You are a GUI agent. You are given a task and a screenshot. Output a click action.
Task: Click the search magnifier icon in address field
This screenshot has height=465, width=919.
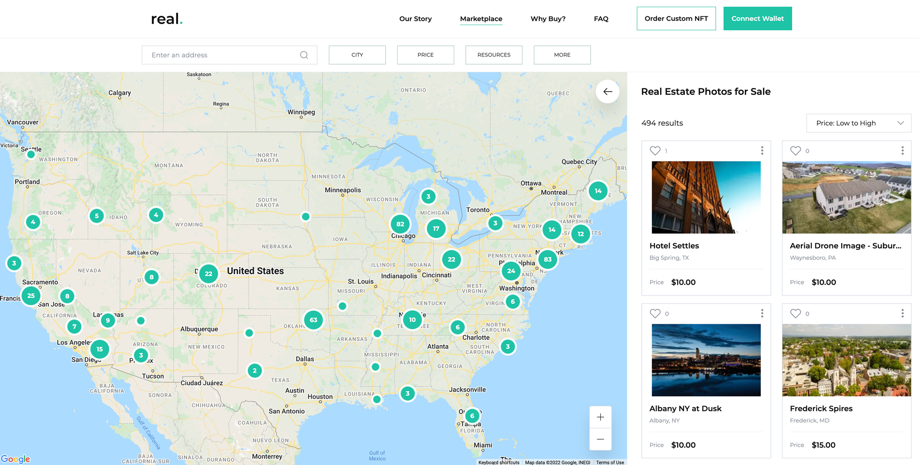tap(304, 55)
